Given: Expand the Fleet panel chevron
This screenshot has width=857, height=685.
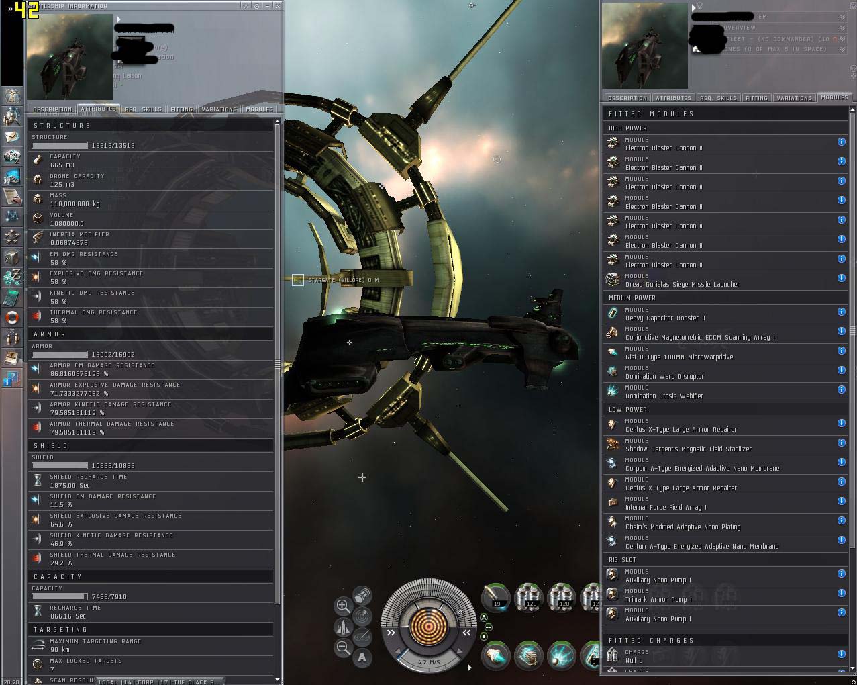Looking at the screenshot, I should point(842,39).
